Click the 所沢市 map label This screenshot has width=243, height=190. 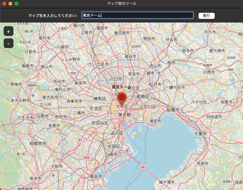pos(59,81)
